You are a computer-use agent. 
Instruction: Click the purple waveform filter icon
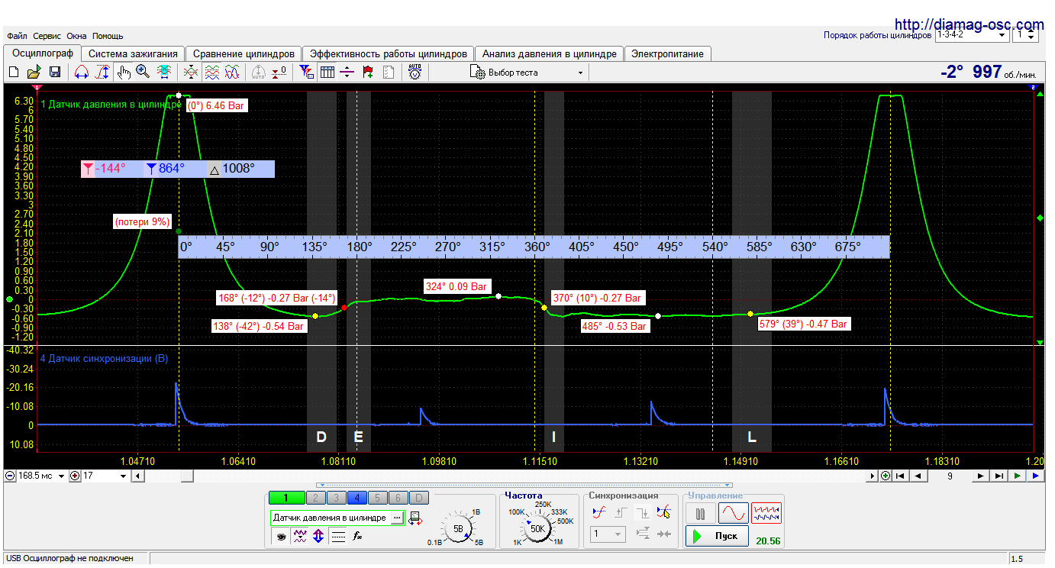(x=300, y=537)
